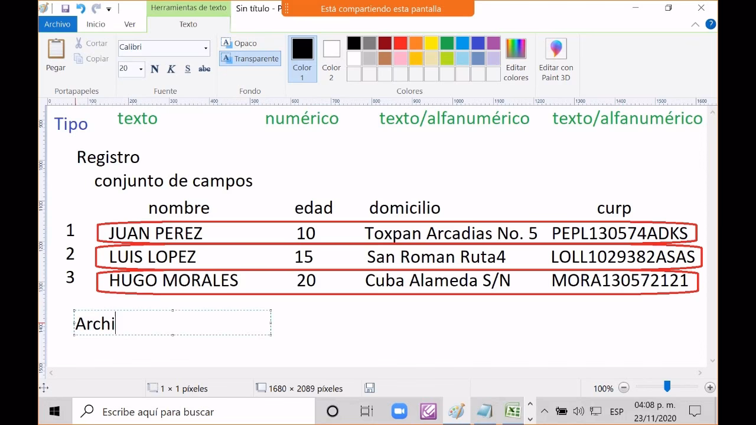Click the selection size 1 × 1 píxeles readout
Viewport: 756px width, 425px height.
tap(178, 388)
